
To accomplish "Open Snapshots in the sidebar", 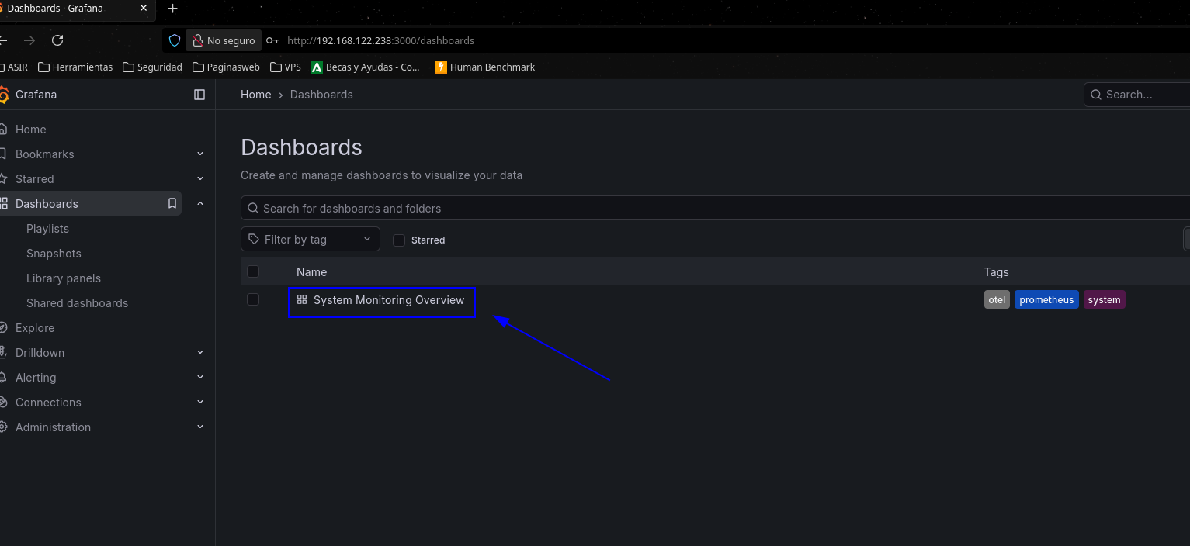I will (54, 254).
